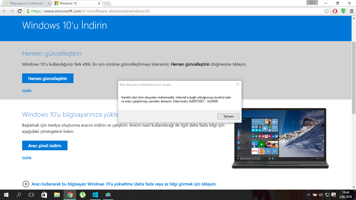Screen dimensions: 356x200
Task: Open the Action Center notifications icon
Action: [334, 195]
